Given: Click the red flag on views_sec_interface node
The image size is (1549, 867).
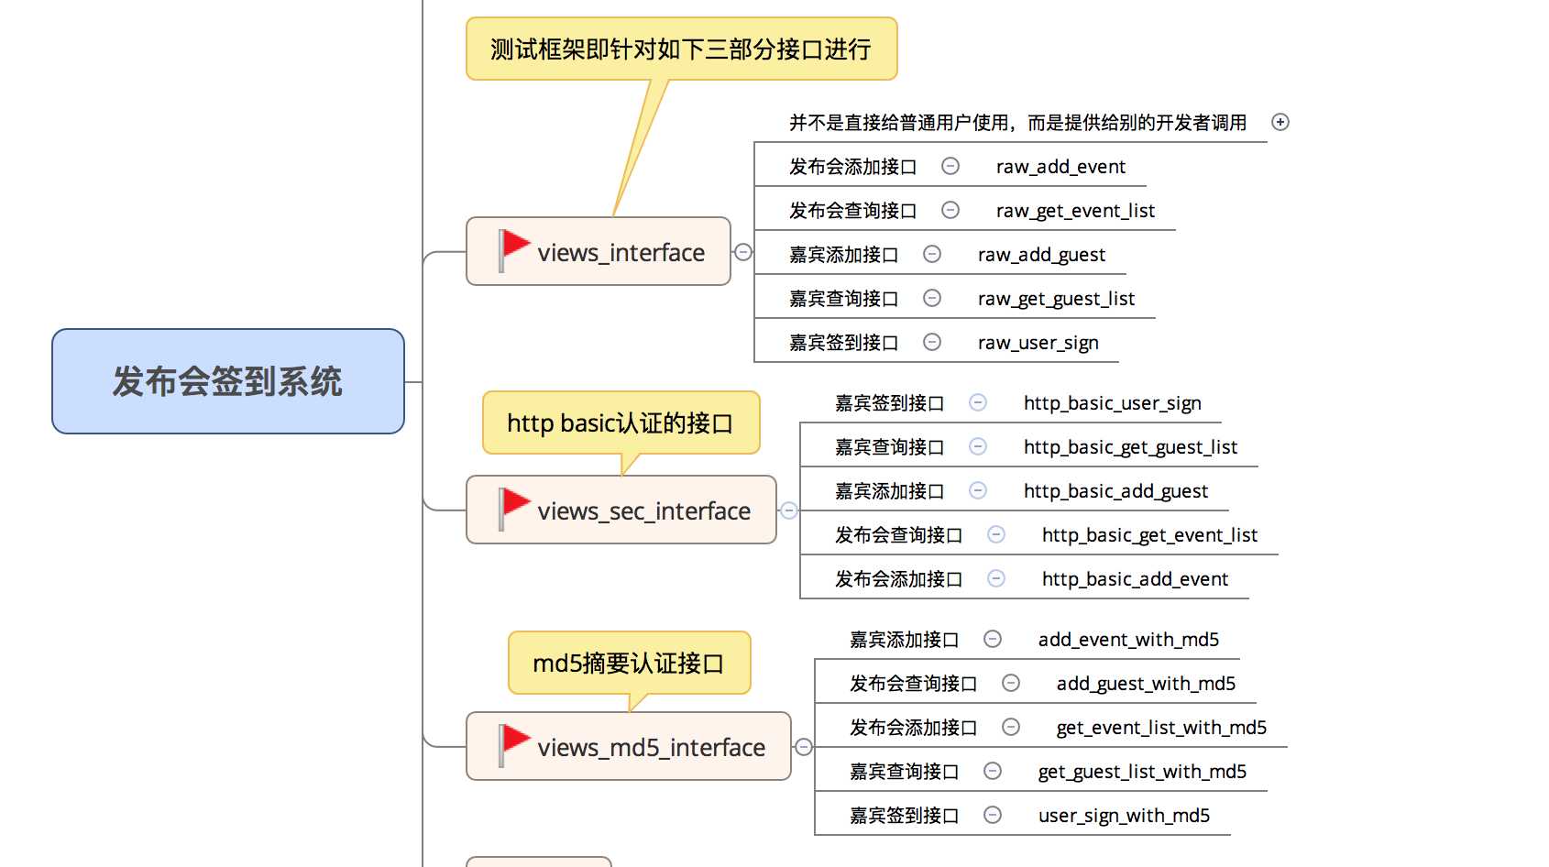Looking at the screenshot, I should pos(514,509).
